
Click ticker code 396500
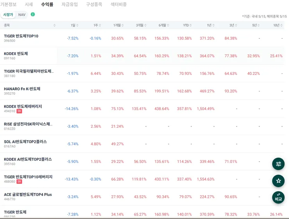10,41
